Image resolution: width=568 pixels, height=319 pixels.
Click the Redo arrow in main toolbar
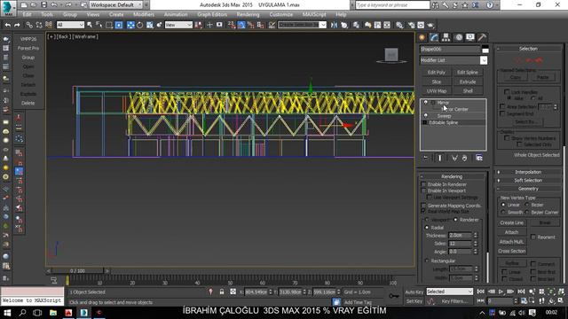(17, 25)
